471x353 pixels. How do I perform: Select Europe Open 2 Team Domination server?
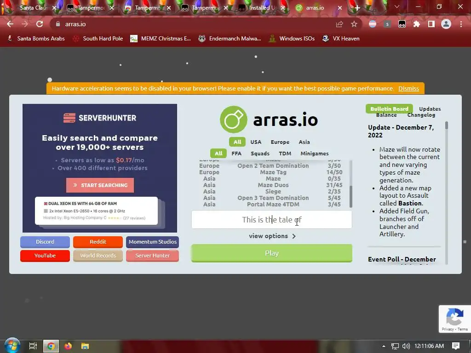pyautogui.click(x=270, y=165)
